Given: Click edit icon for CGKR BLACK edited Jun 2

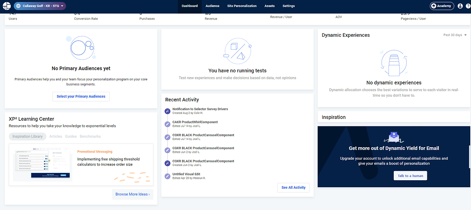Looking at the screenshot, I should click(167, 150).
